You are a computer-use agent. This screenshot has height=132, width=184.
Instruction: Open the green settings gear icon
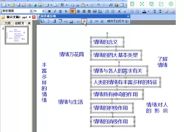[x=171, y=4]
